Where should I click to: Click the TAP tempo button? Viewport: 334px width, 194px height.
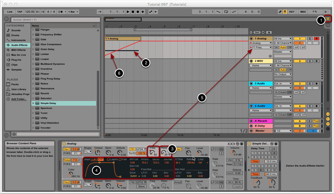pyautogui.click(x=20, y=12)
